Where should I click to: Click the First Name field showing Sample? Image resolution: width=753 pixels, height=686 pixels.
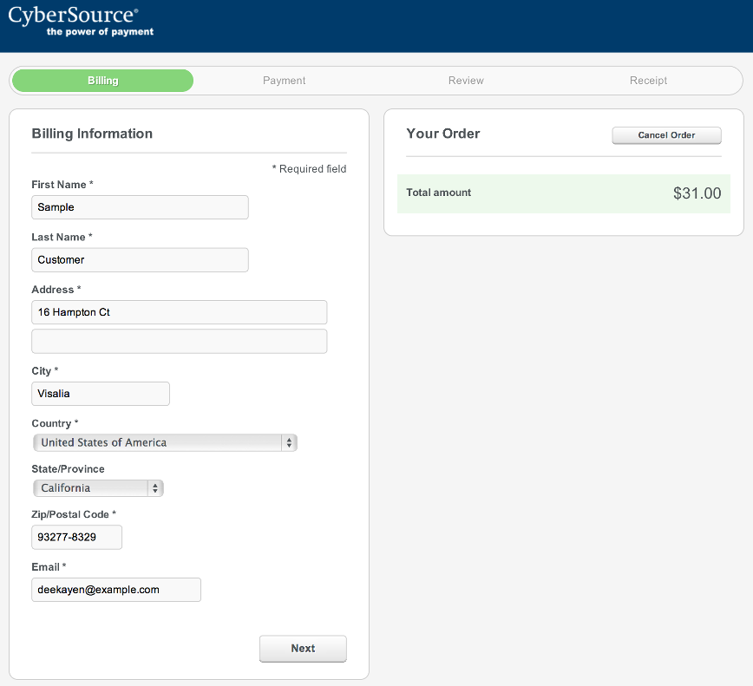(x=140, y=207)
